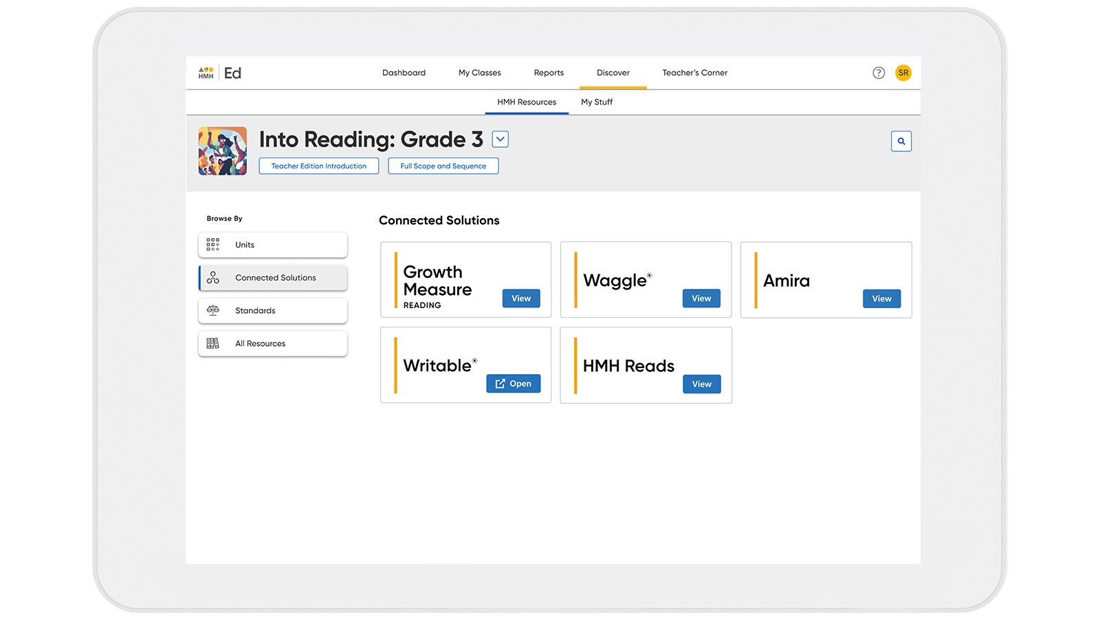Switch to the Reports tab
The image size is (1100, 619).
[x=549, y=73]
